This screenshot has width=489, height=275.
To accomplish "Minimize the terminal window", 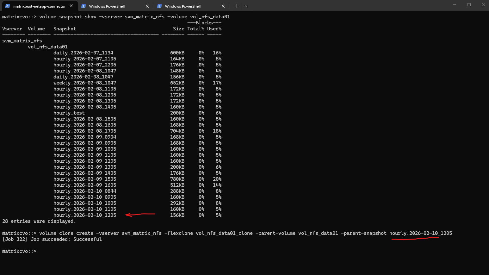I will 455,5.
